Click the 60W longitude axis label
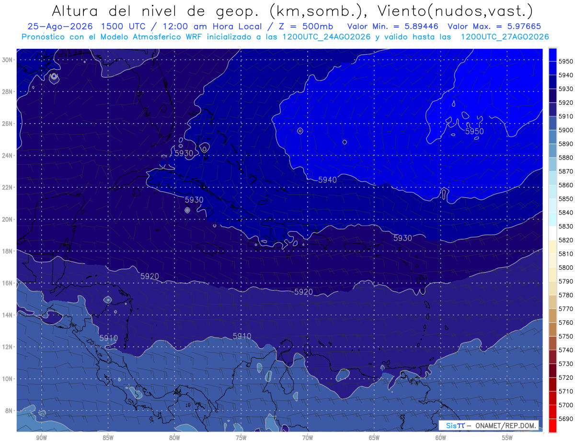This screenshot has width=575, height=444. (x=441, y=438)
